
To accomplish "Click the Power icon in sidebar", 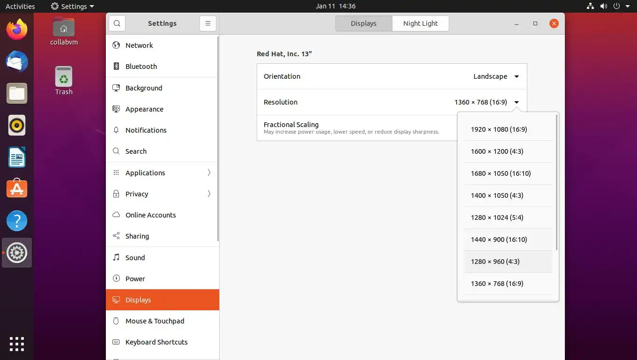I will (116, 279).
